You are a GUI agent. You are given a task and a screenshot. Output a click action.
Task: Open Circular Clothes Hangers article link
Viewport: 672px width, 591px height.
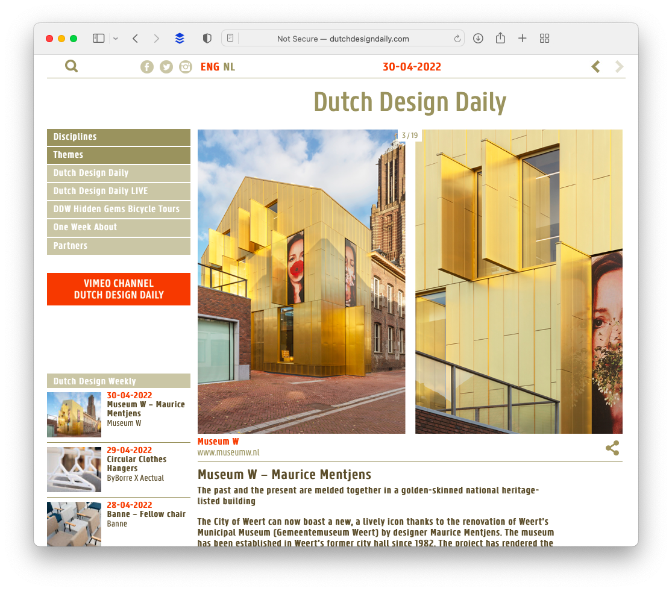point(137,464)
